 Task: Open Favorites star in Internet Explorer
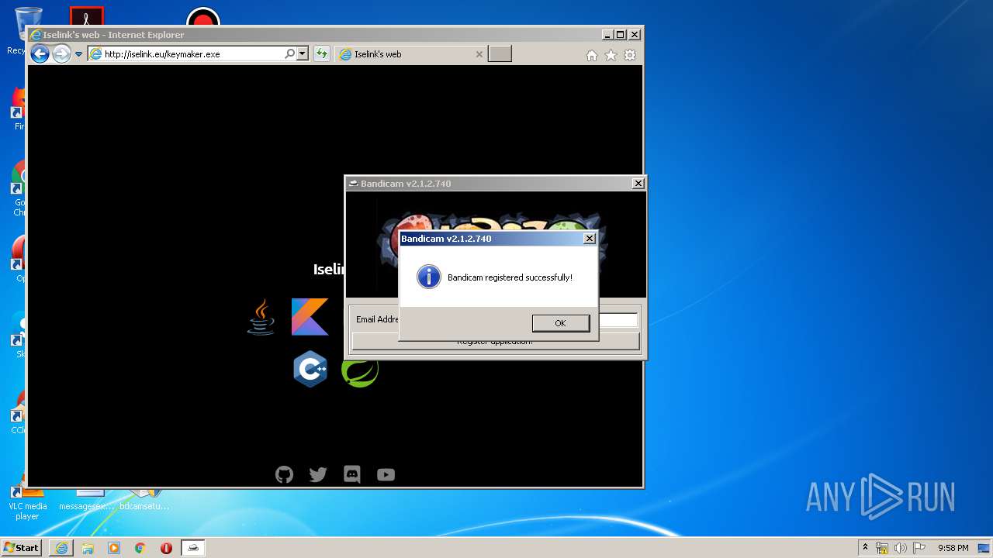(611, 55)
